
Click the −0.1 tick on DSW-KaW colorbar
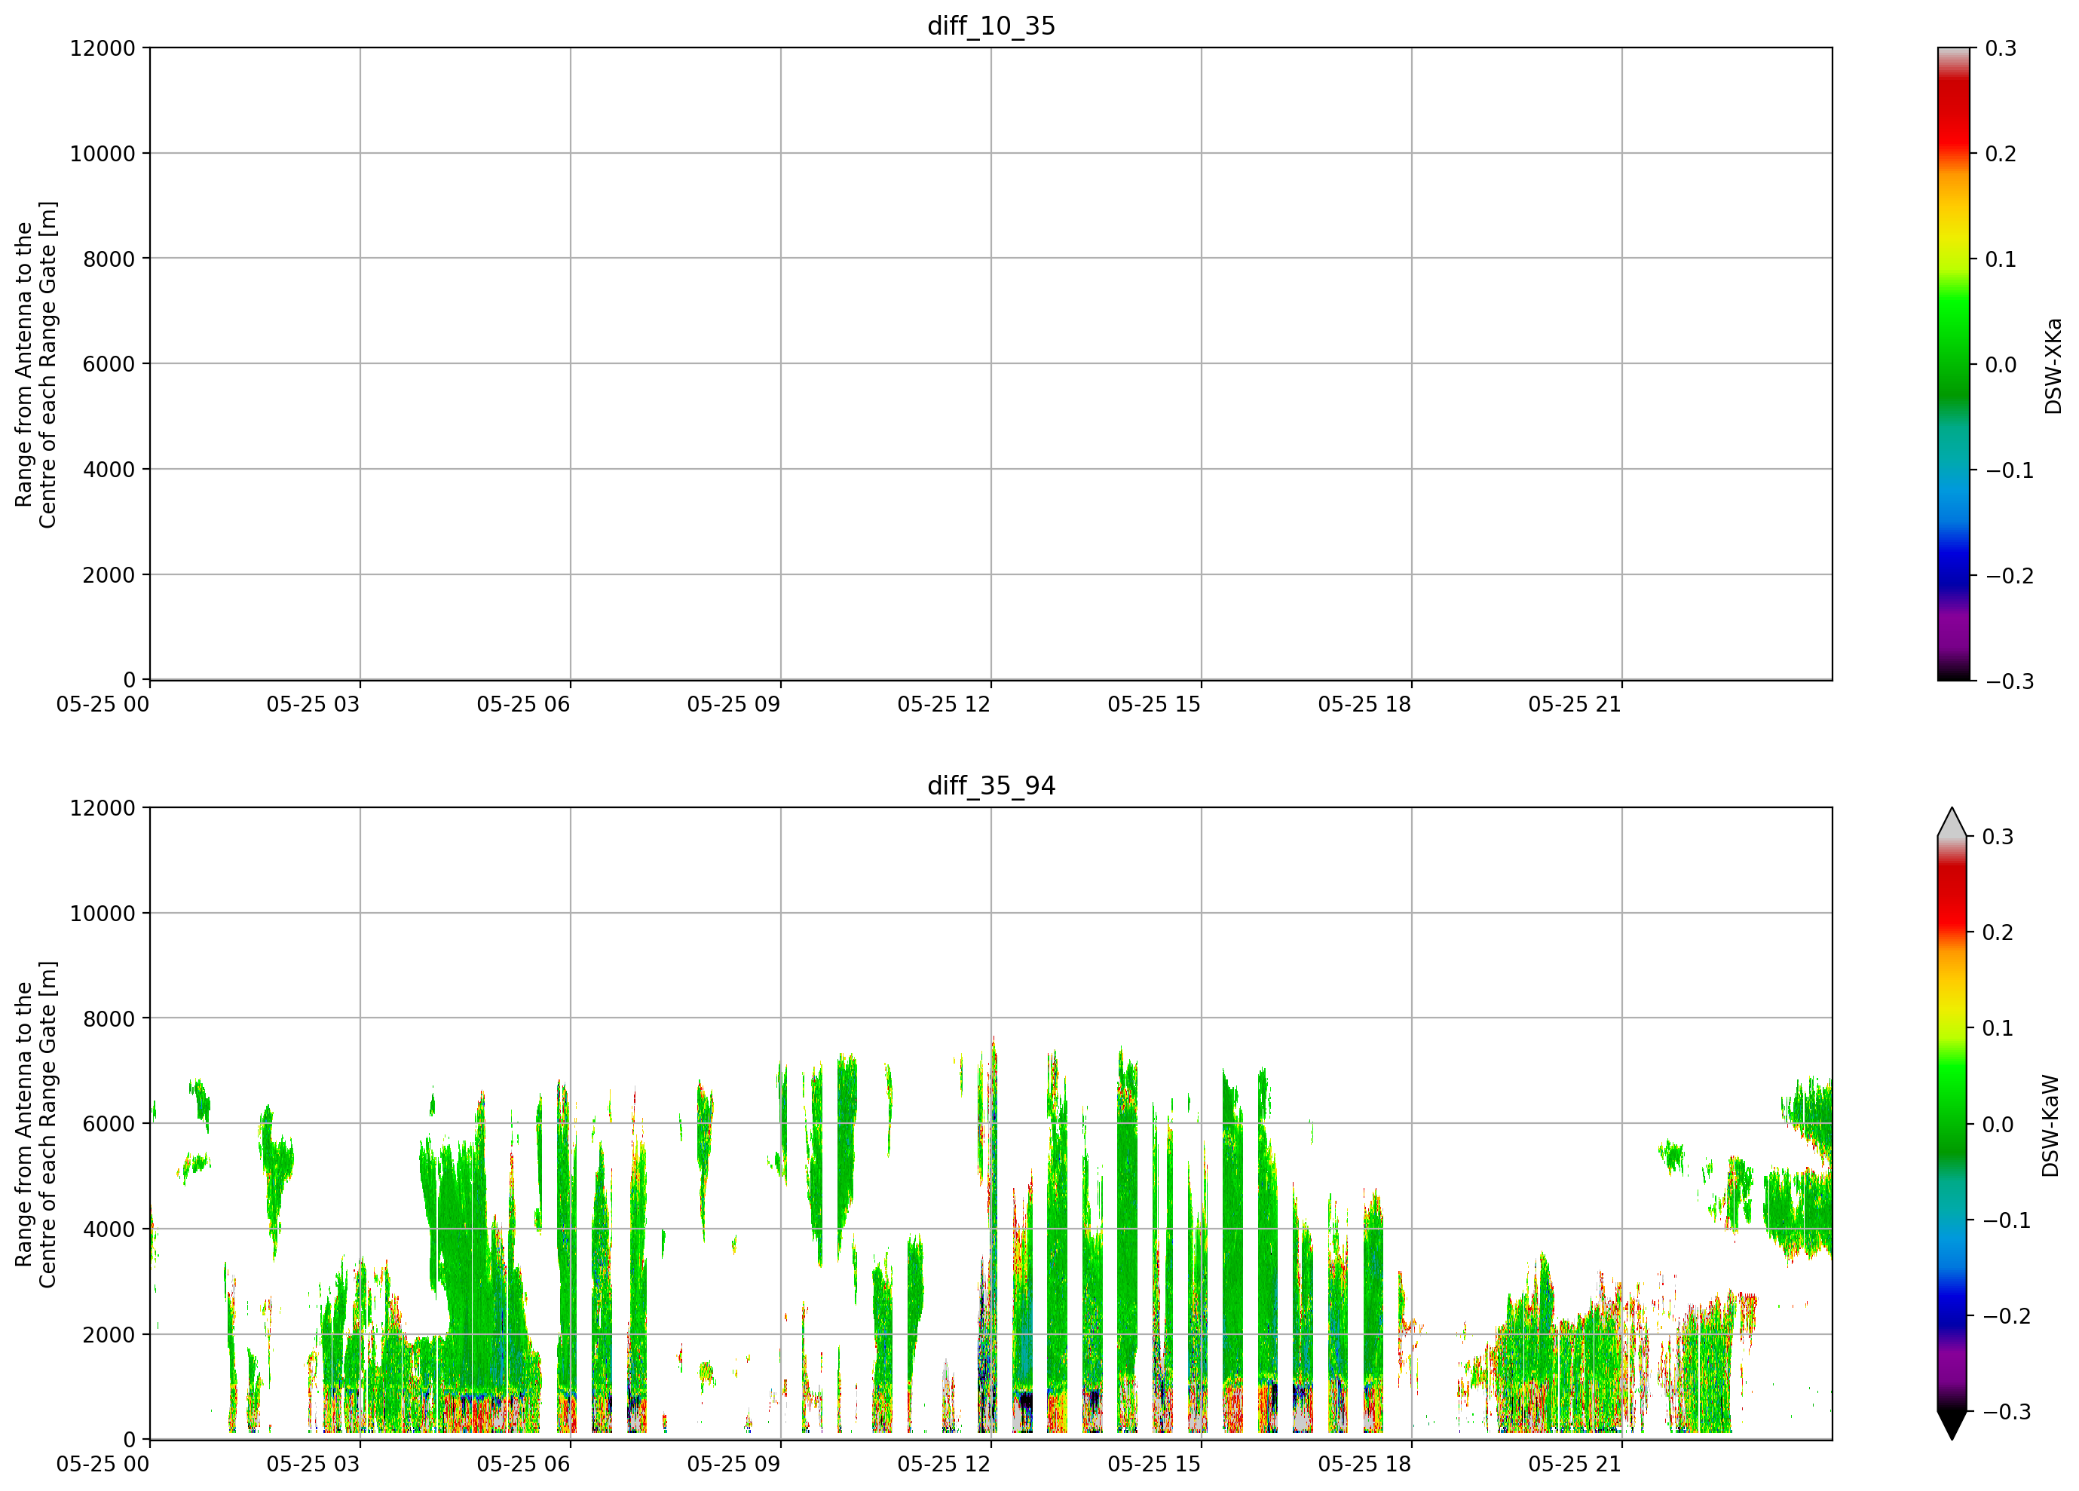pyautogui.click(x=2007, y=1220)
